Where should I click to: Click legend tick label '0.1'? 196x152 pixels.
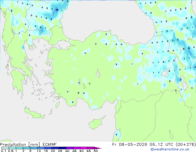coord(3,151)
